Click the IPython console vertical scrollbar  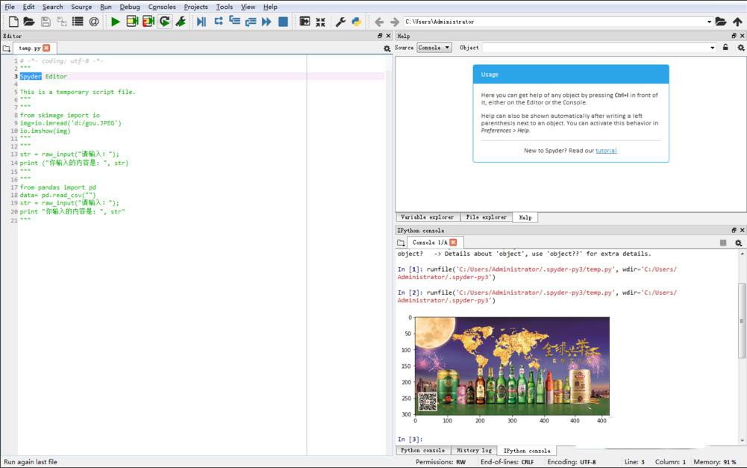(742, 321)
